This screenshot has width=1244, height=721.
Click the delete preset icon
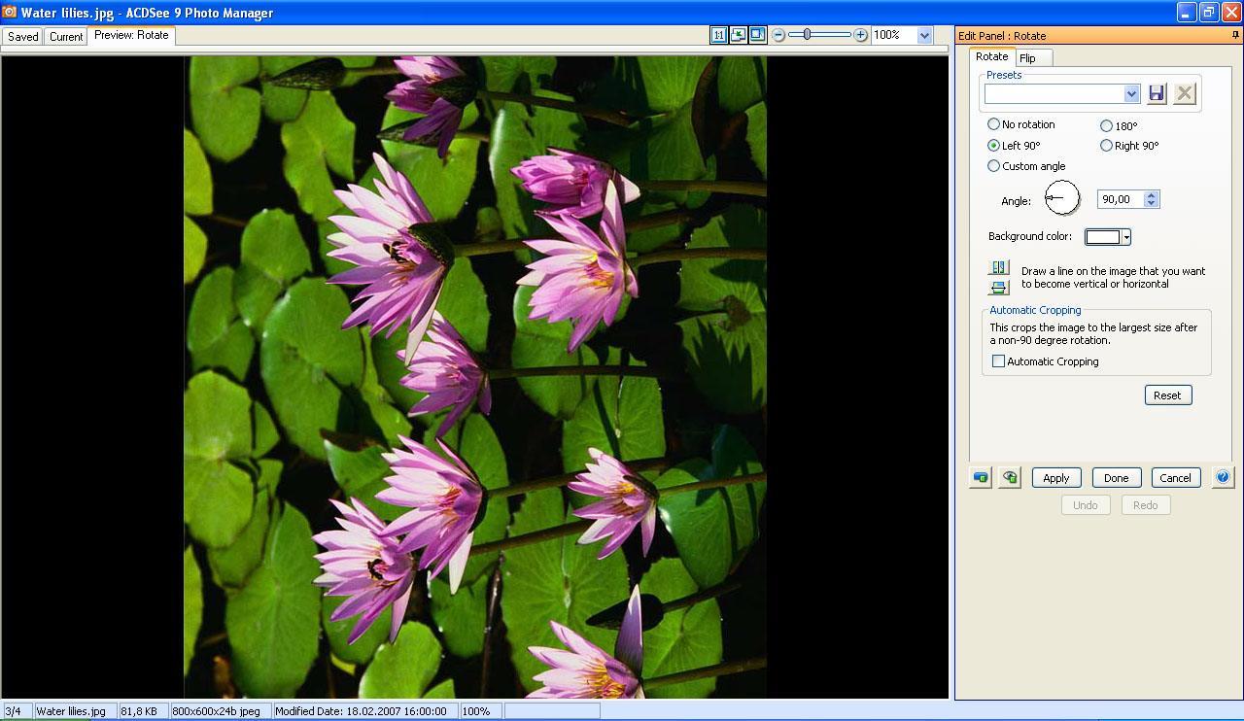(x=1184, y=93)
